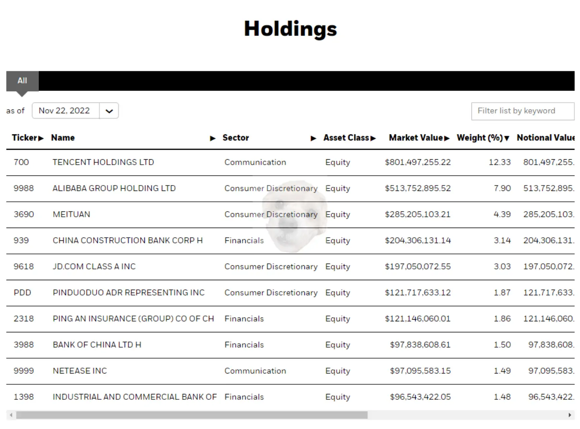Click the filter list by keyword field

coord(522,111)
